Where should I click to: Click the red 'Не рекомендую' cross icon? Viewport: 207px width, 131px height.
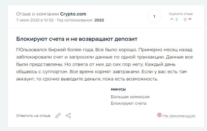(x=159, y=115)
